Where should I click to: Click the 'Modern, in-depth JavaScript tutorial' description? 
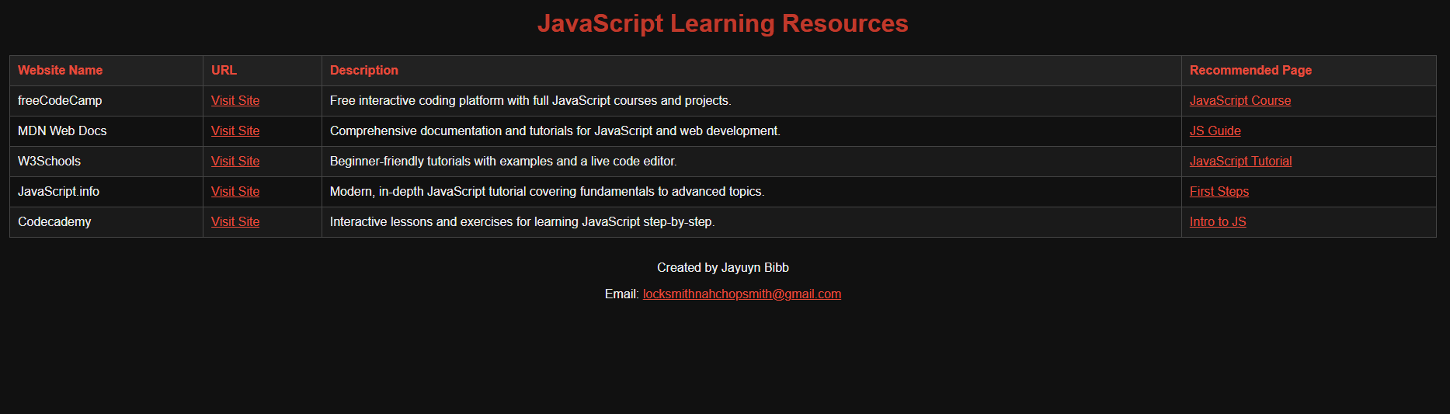tap(547, 191)
